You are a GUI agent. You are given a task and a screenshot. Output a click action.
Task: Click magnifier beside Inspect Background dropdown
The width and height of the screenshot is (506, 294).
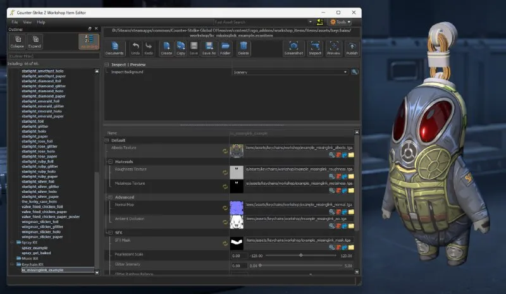tap(355, 72)
